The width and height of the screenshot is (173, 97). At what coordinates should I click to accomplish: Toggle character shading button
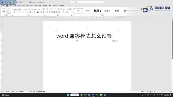coord(41,12)
